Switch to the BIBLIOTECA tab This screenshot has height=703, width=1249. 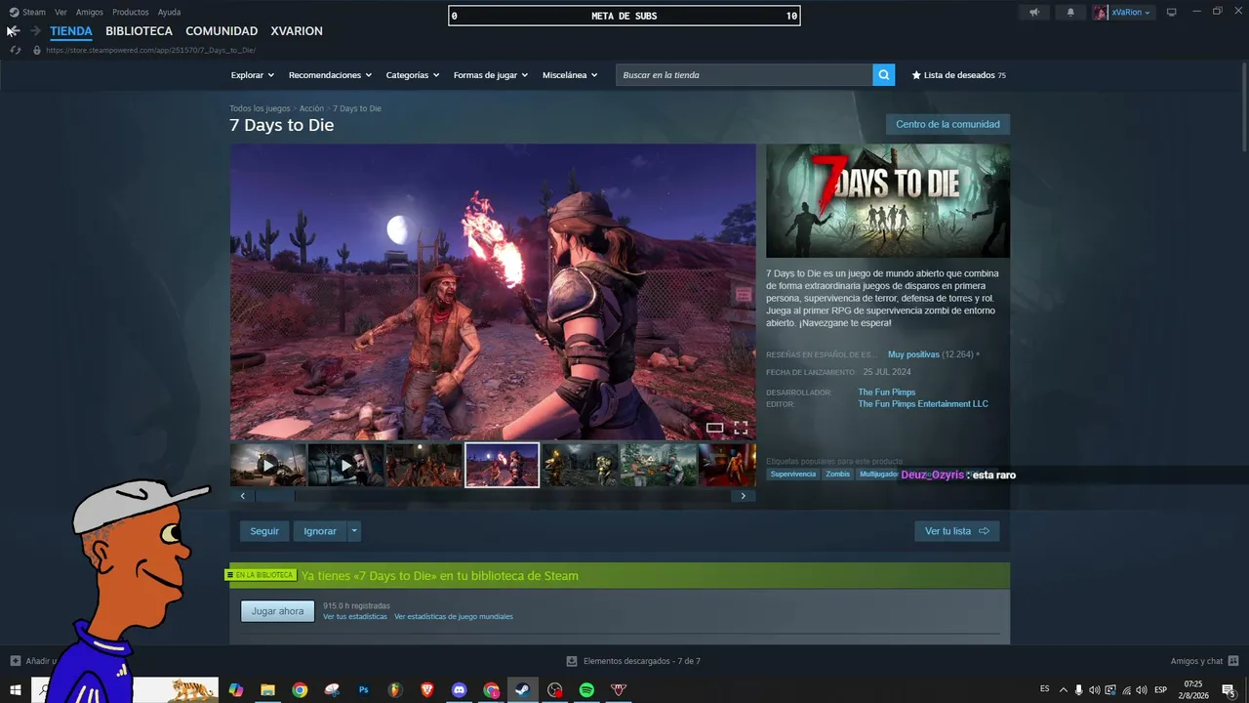point(139,31)
